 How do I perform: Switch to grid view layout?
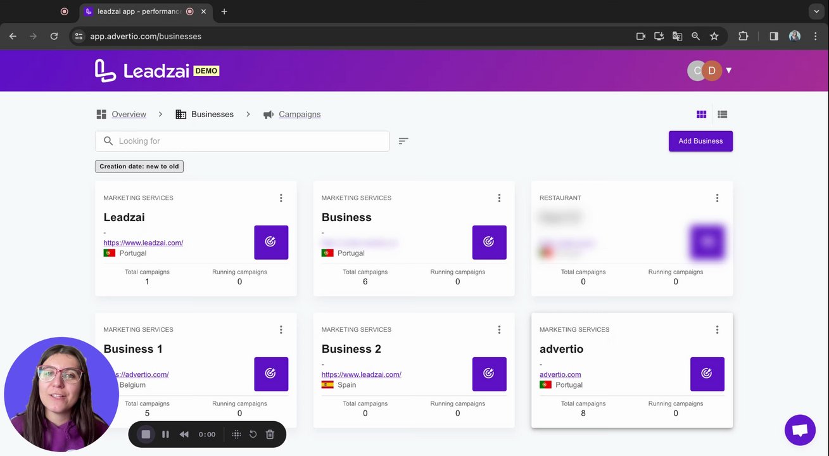pos(701,115)
